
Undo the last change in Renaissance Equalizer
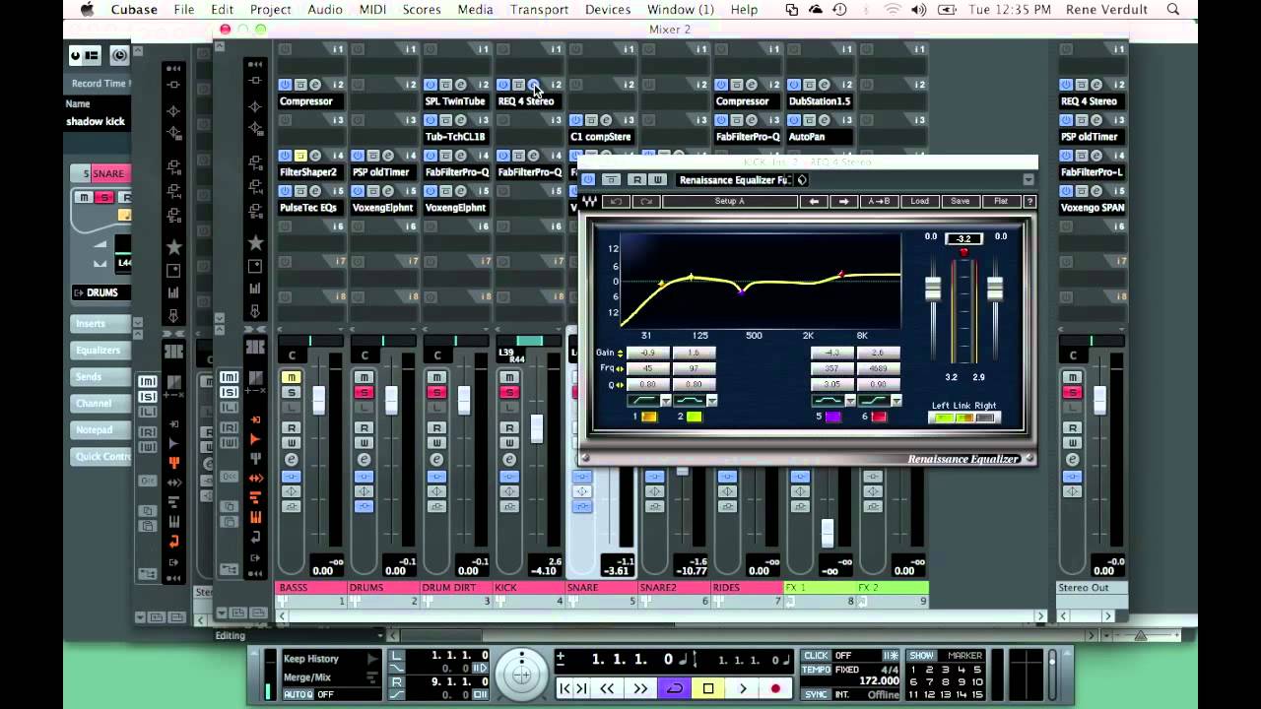point(616,201)
